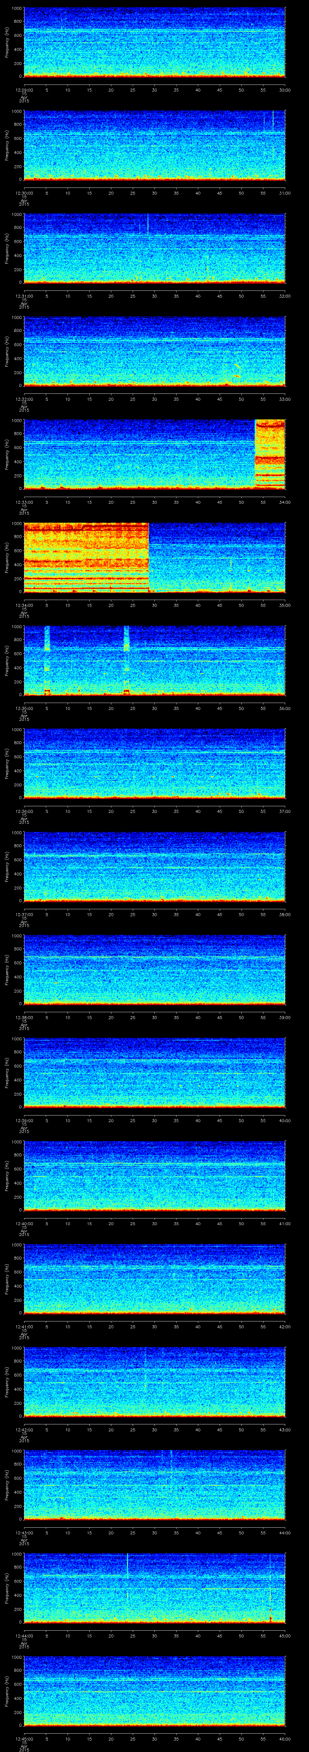Image resolution: width=309 pixels, height=1752 pixels.
Task: Click the "12:38:00" time label
Action: click(24, 1017)
